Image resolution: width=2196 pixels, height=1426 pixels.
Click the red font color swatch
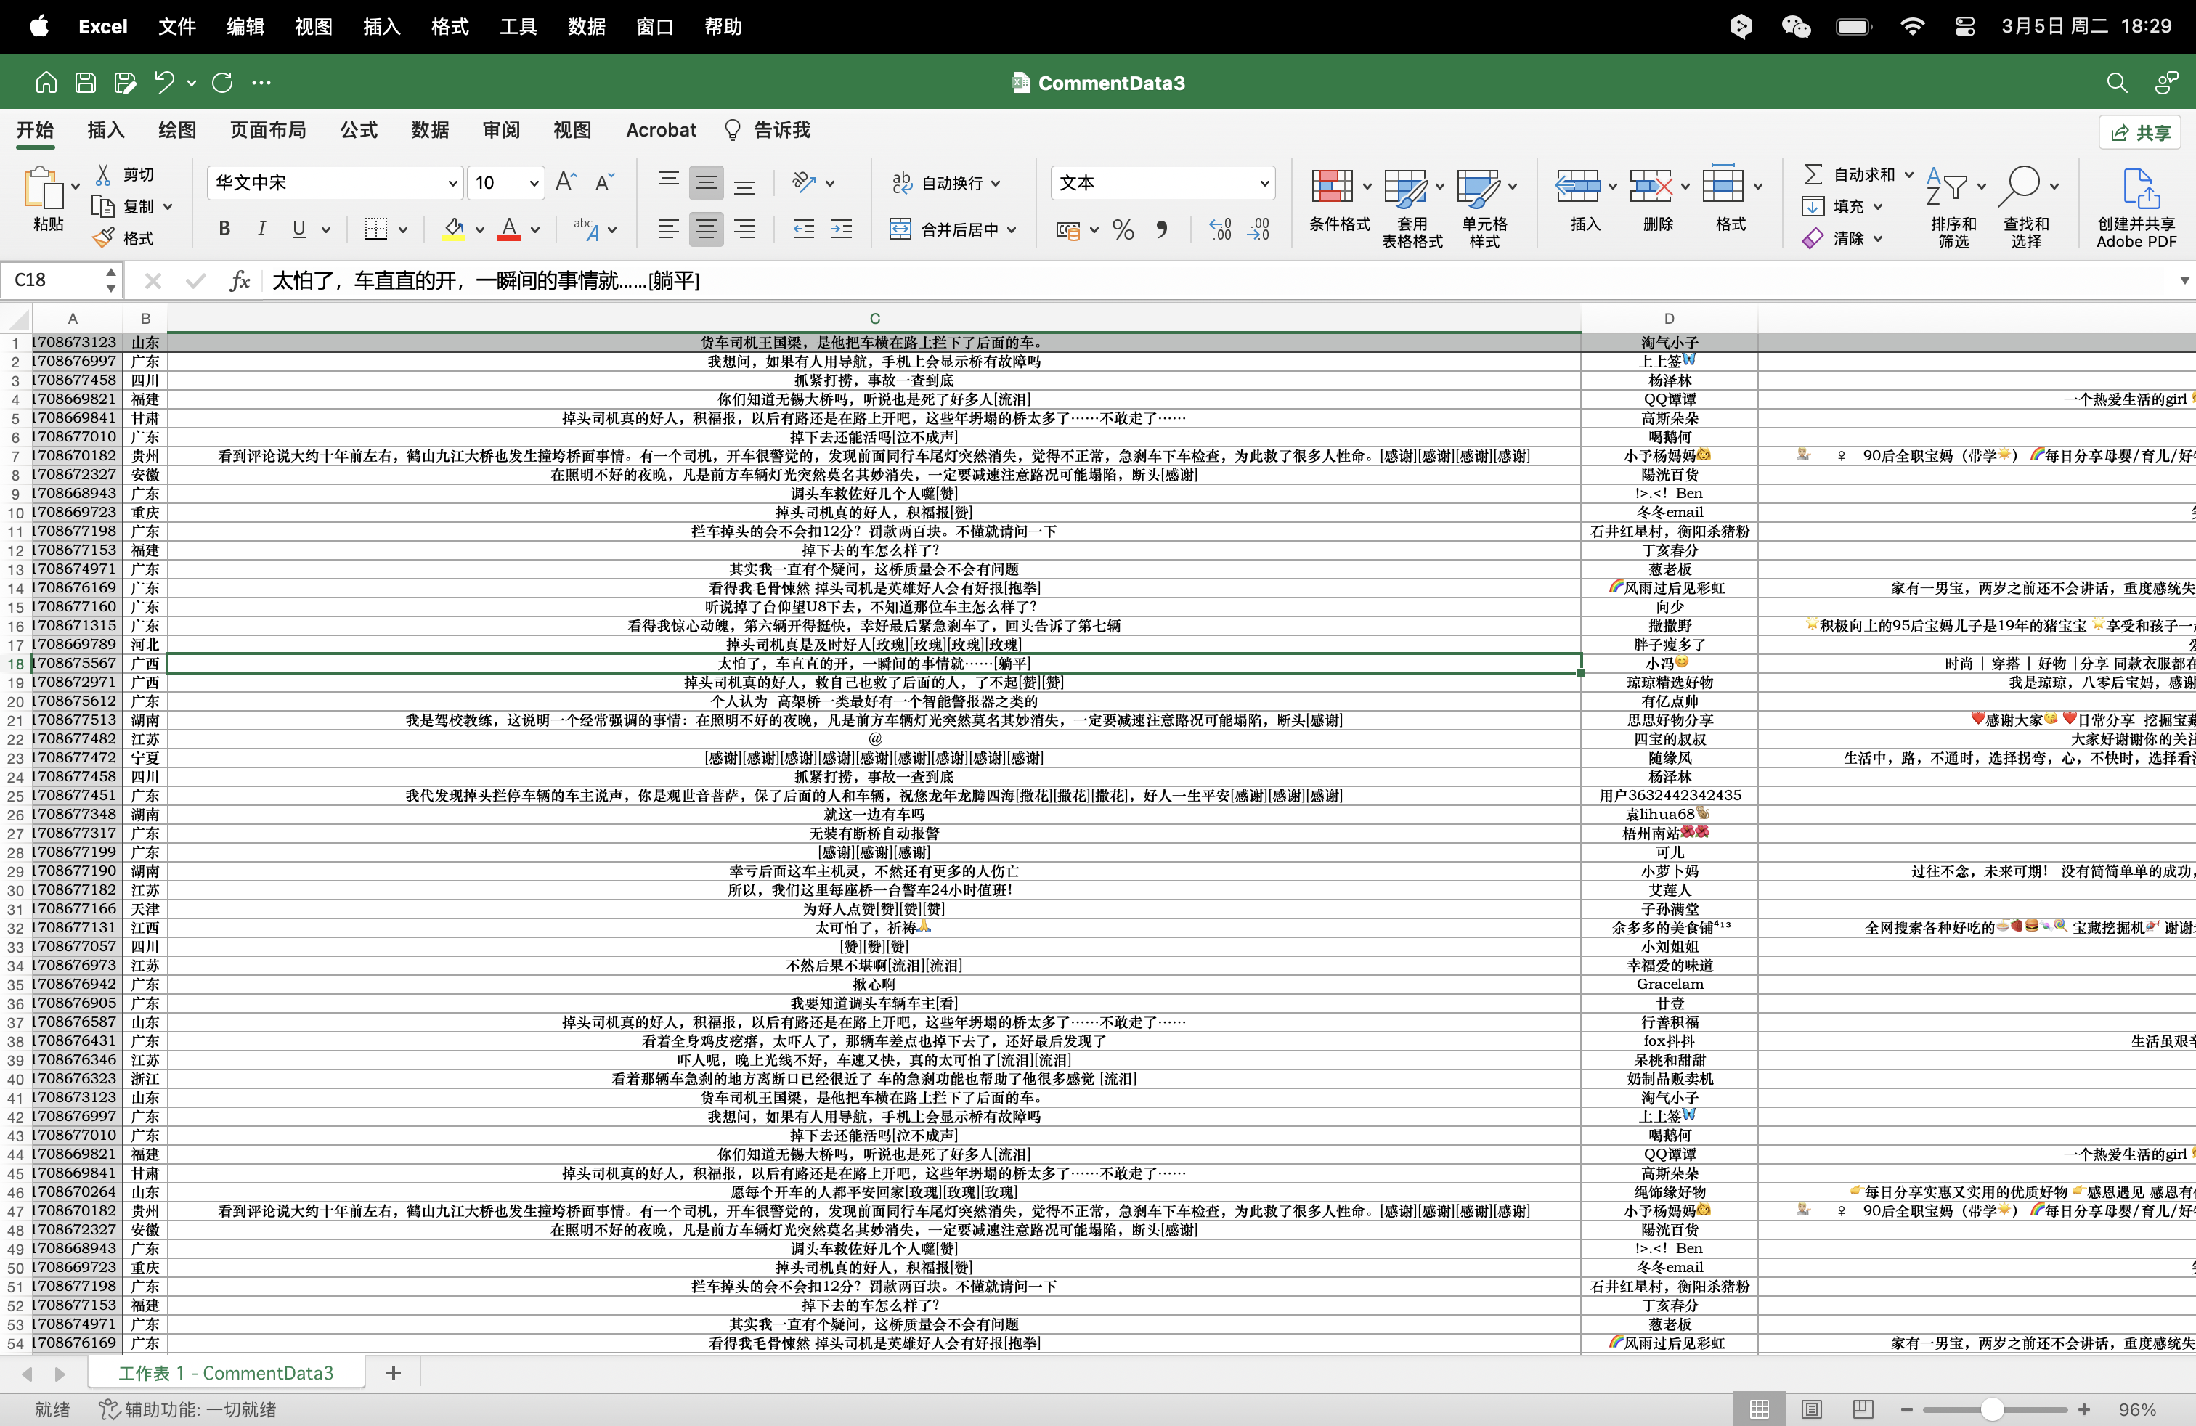tap(509, 229)
